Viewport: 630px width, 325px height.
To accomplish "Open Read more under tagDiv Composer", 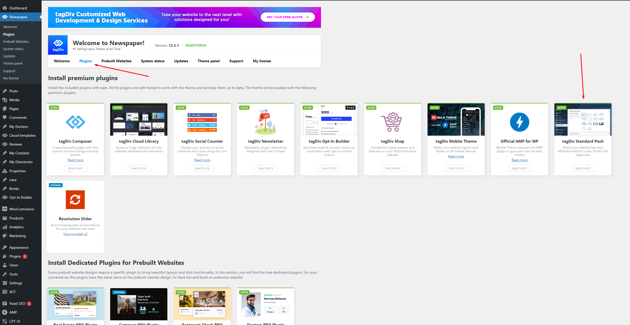I will (x=75, y=160).
